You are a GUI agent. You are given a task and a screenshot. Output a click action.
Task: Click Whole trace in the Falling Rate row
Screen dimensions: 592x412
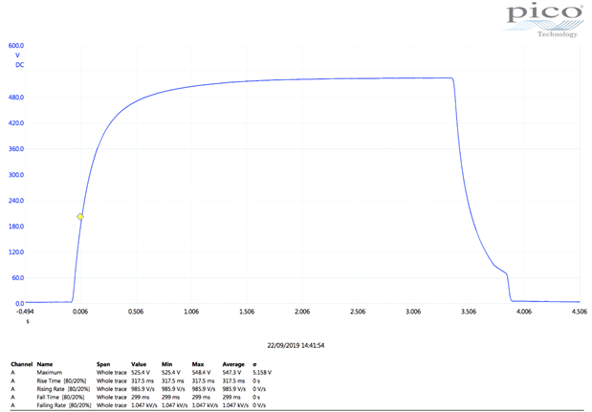pos(111,405)
